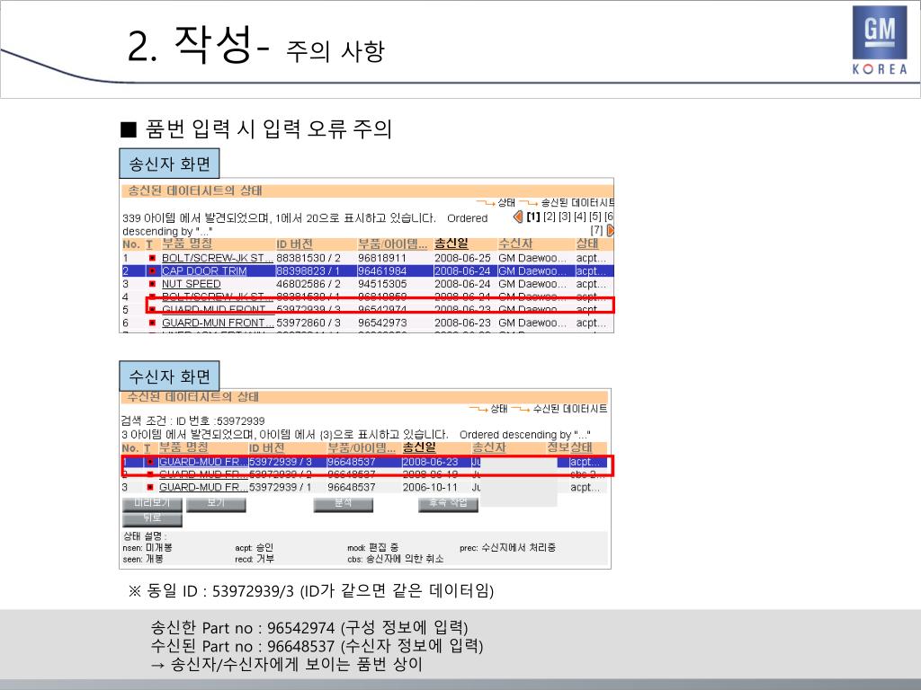The height and width of the screenshot is (690, 921).
Task: Sort sender list by 수신자 column
Action: (515, 243)
